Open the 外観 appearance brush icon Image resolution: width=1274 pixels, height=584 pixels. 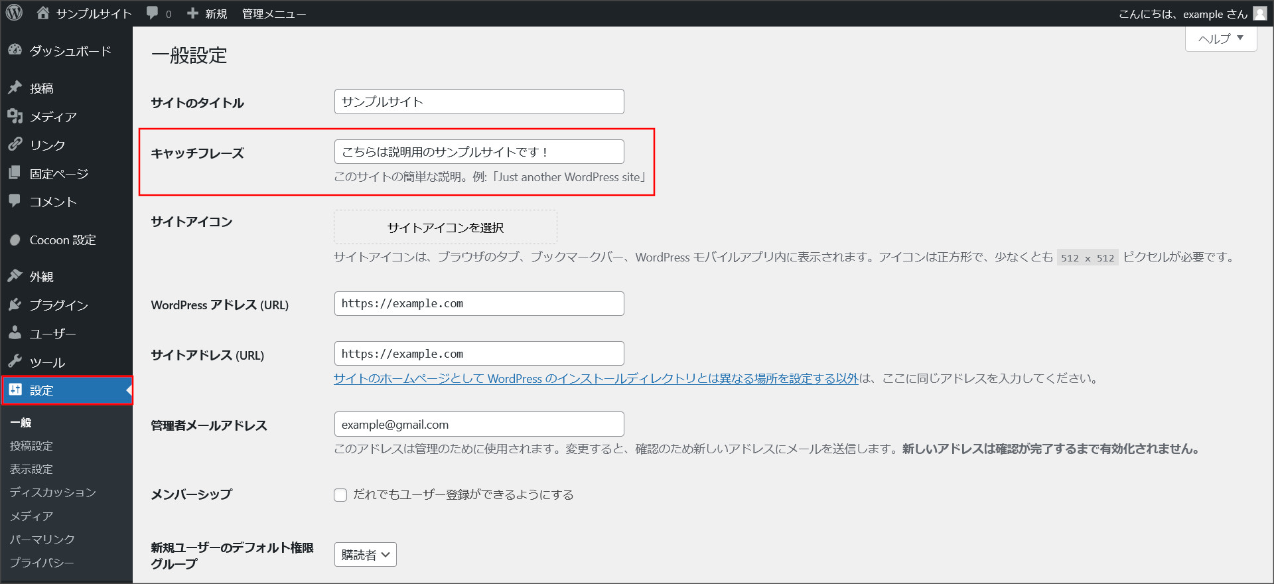[x=15, y=276]
